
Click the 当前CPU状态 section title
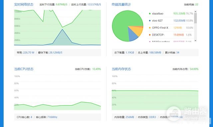(24, 69)
